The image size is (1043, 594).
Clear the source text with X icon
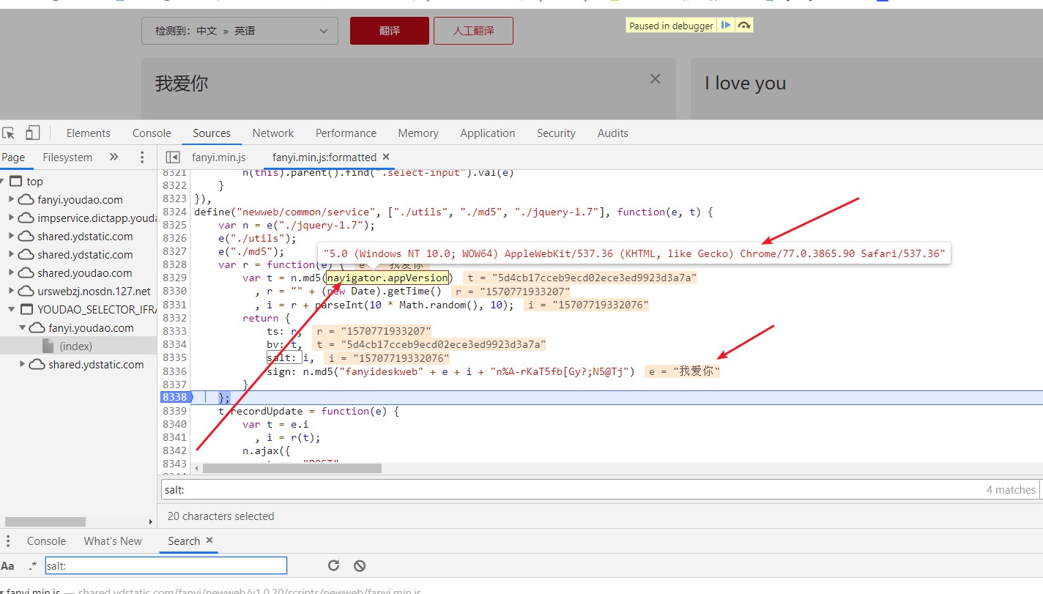pyautogui.click(x=656, y=79)
